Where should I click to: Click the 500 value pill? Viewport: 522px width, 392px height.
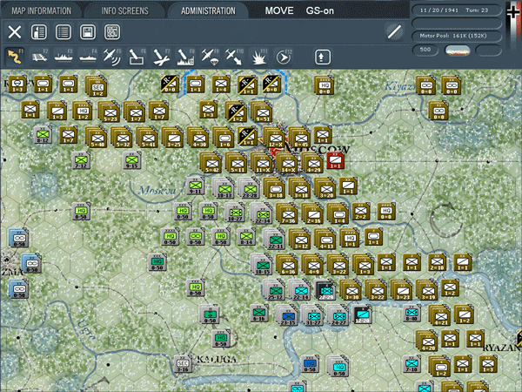click(425, 50)
